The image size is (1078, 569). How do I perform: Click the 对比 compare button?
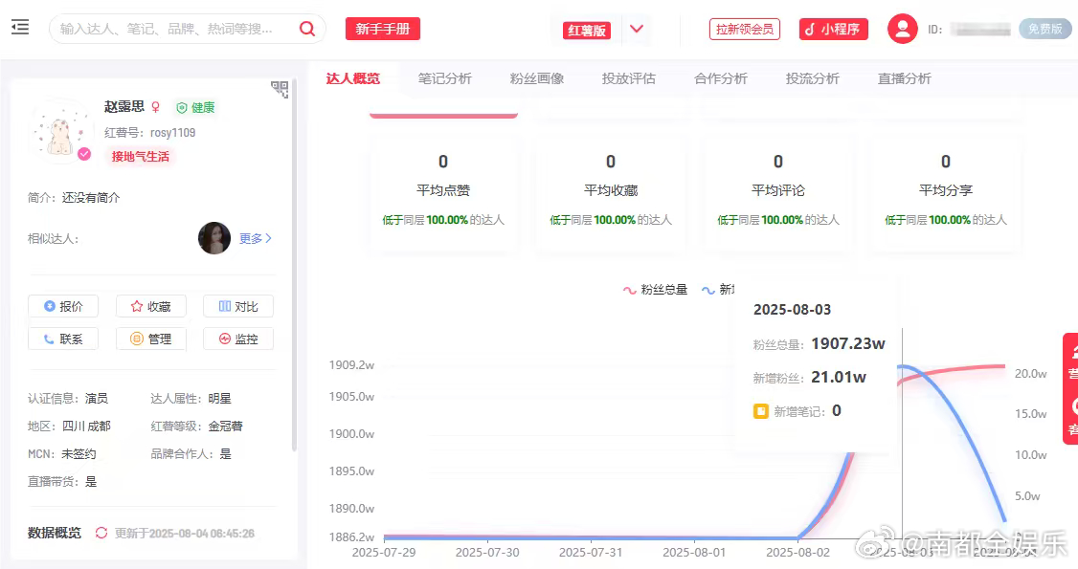coord(237,306)
